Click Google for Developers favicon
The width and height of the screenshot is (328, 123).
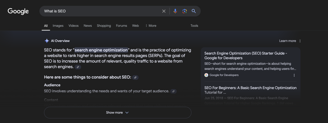206,75
